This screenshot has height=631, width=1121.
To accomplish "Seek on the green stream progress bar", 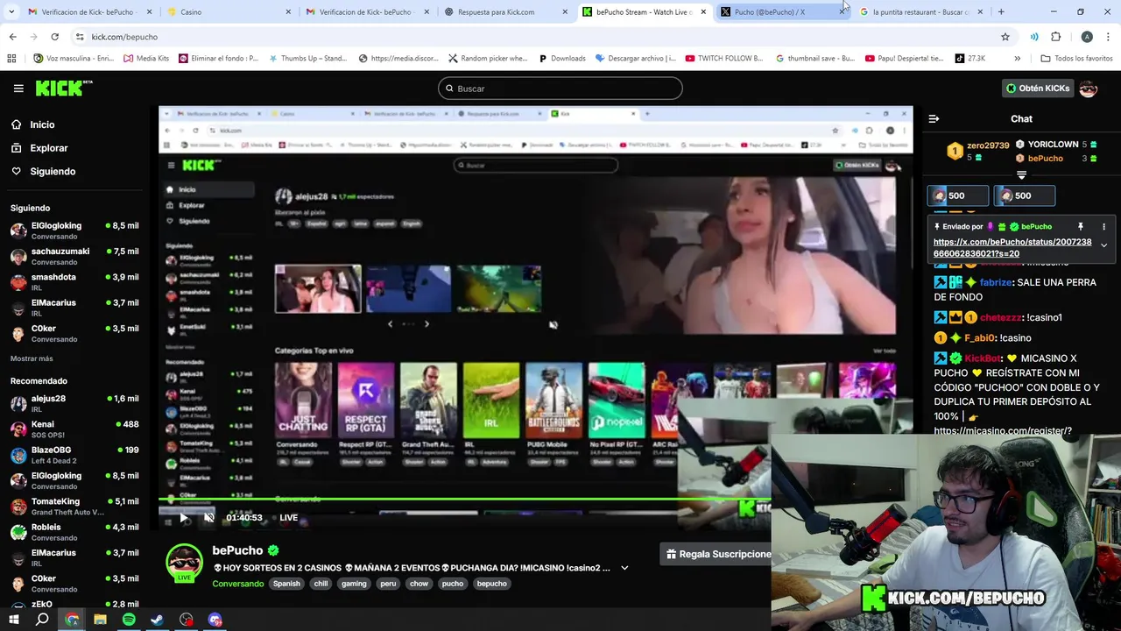I will click(x=464, y=500).
